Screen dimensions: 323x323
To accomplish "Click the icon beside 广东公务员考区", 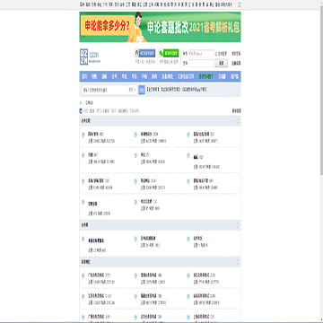I will [x=83, y=276].
